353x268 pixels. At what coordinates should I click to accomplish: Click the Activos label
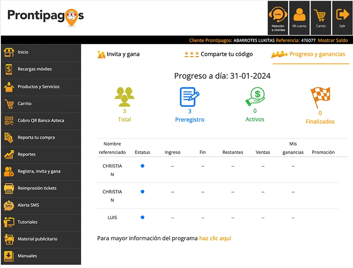[x=255, y=119]
